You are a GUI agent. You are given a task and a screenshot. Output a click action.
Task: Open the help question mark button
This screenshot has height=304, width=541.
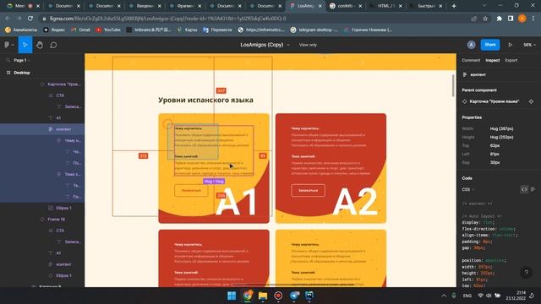[x=526, y=273]
